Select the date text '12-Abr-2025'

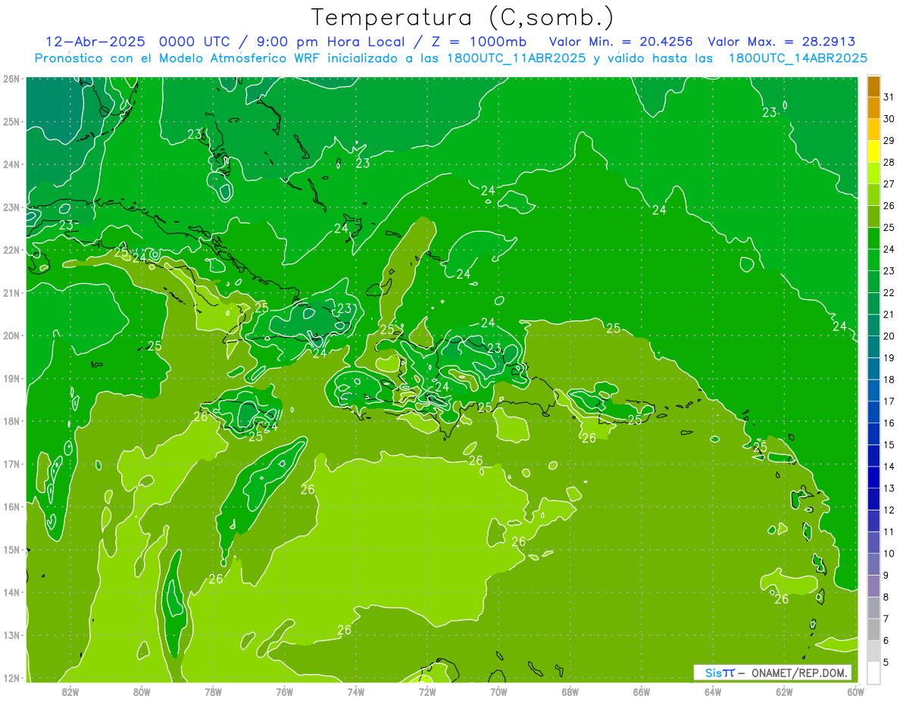[95, 42]
